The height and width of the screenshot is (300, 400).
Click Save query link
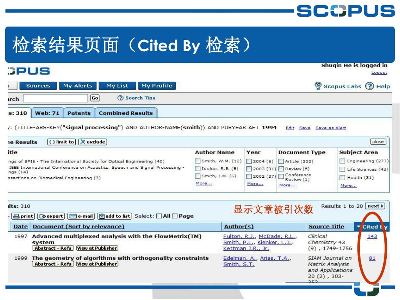(305, 128)
